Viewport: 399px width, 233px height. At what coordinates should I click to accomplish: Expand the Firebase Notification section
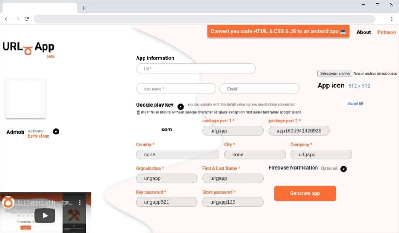point(344,169)
